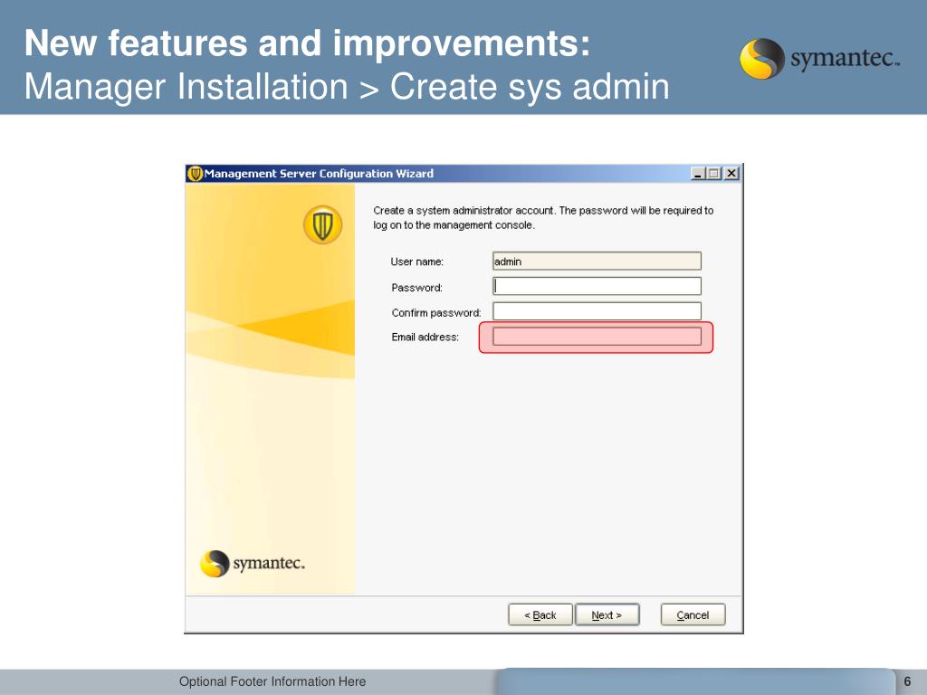Click the 'Email address:' label
The width and height of the screenshot is (927, 695).
click(x=425, y=337)
